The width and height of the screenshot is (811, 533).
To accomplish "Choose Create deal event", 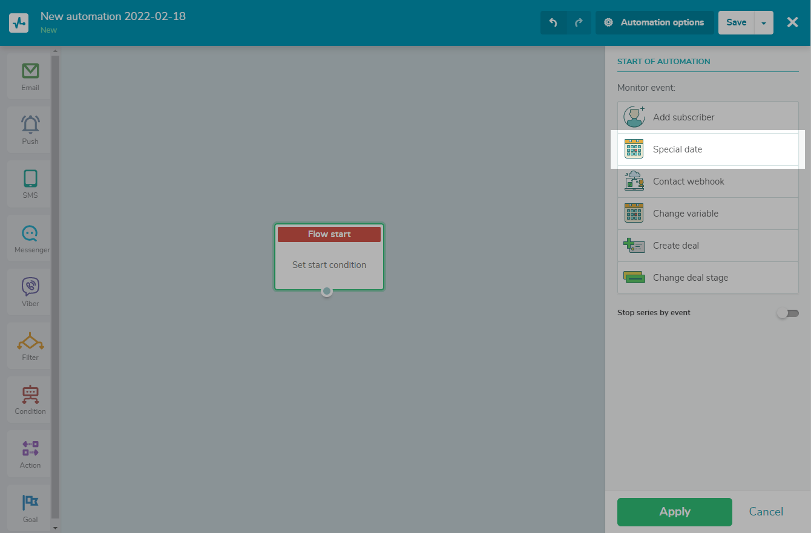I will point(708,246).
